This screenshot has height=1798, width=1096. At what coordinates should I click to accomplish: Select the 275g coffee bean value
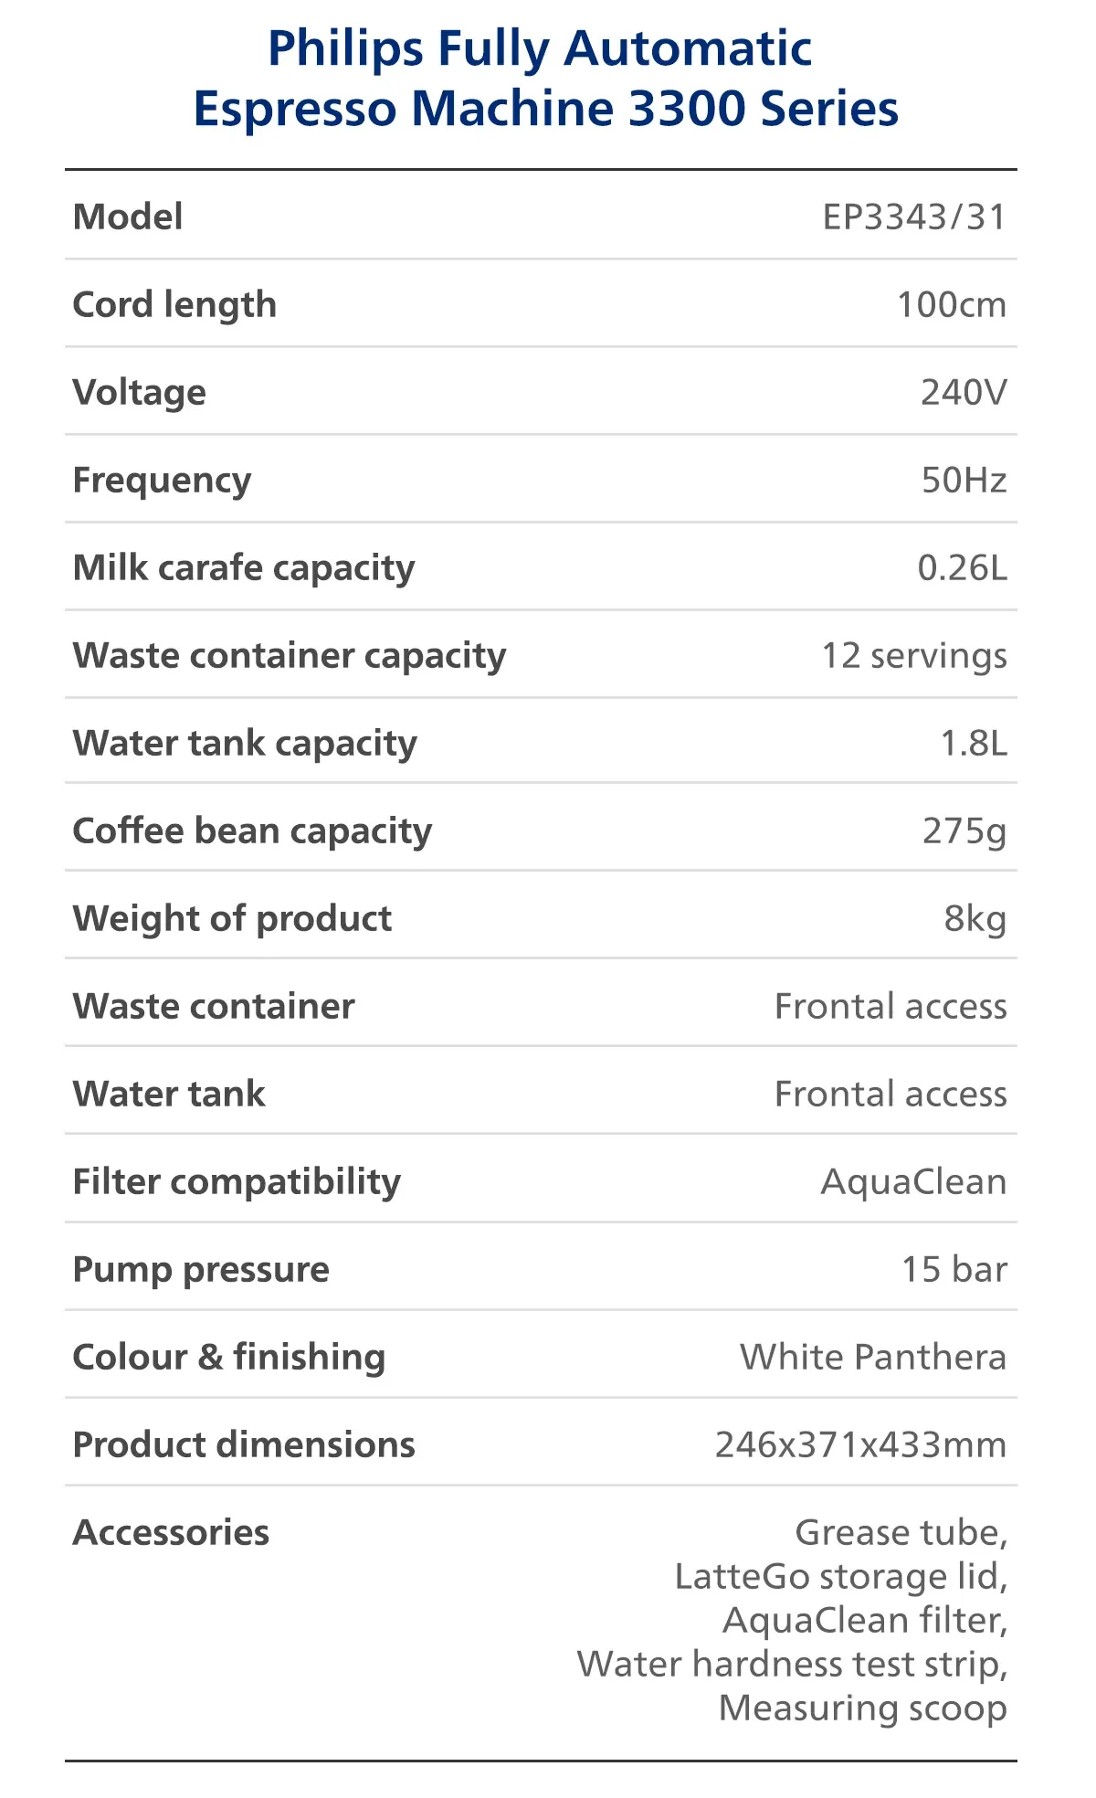point(964,831)
